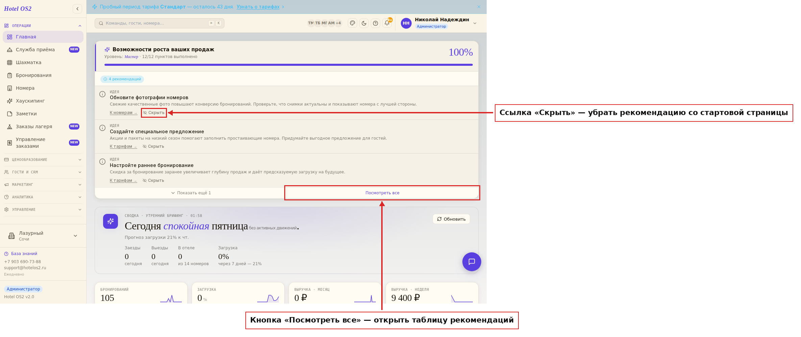801x337 pixels.
Task: Open Хаускипинг section
Action: click(43, 101)
